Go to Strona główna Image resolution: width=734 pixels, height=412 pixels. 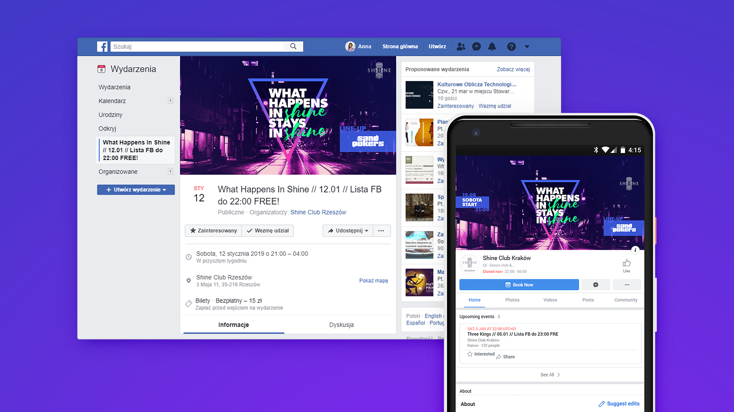tap(400, 47)
